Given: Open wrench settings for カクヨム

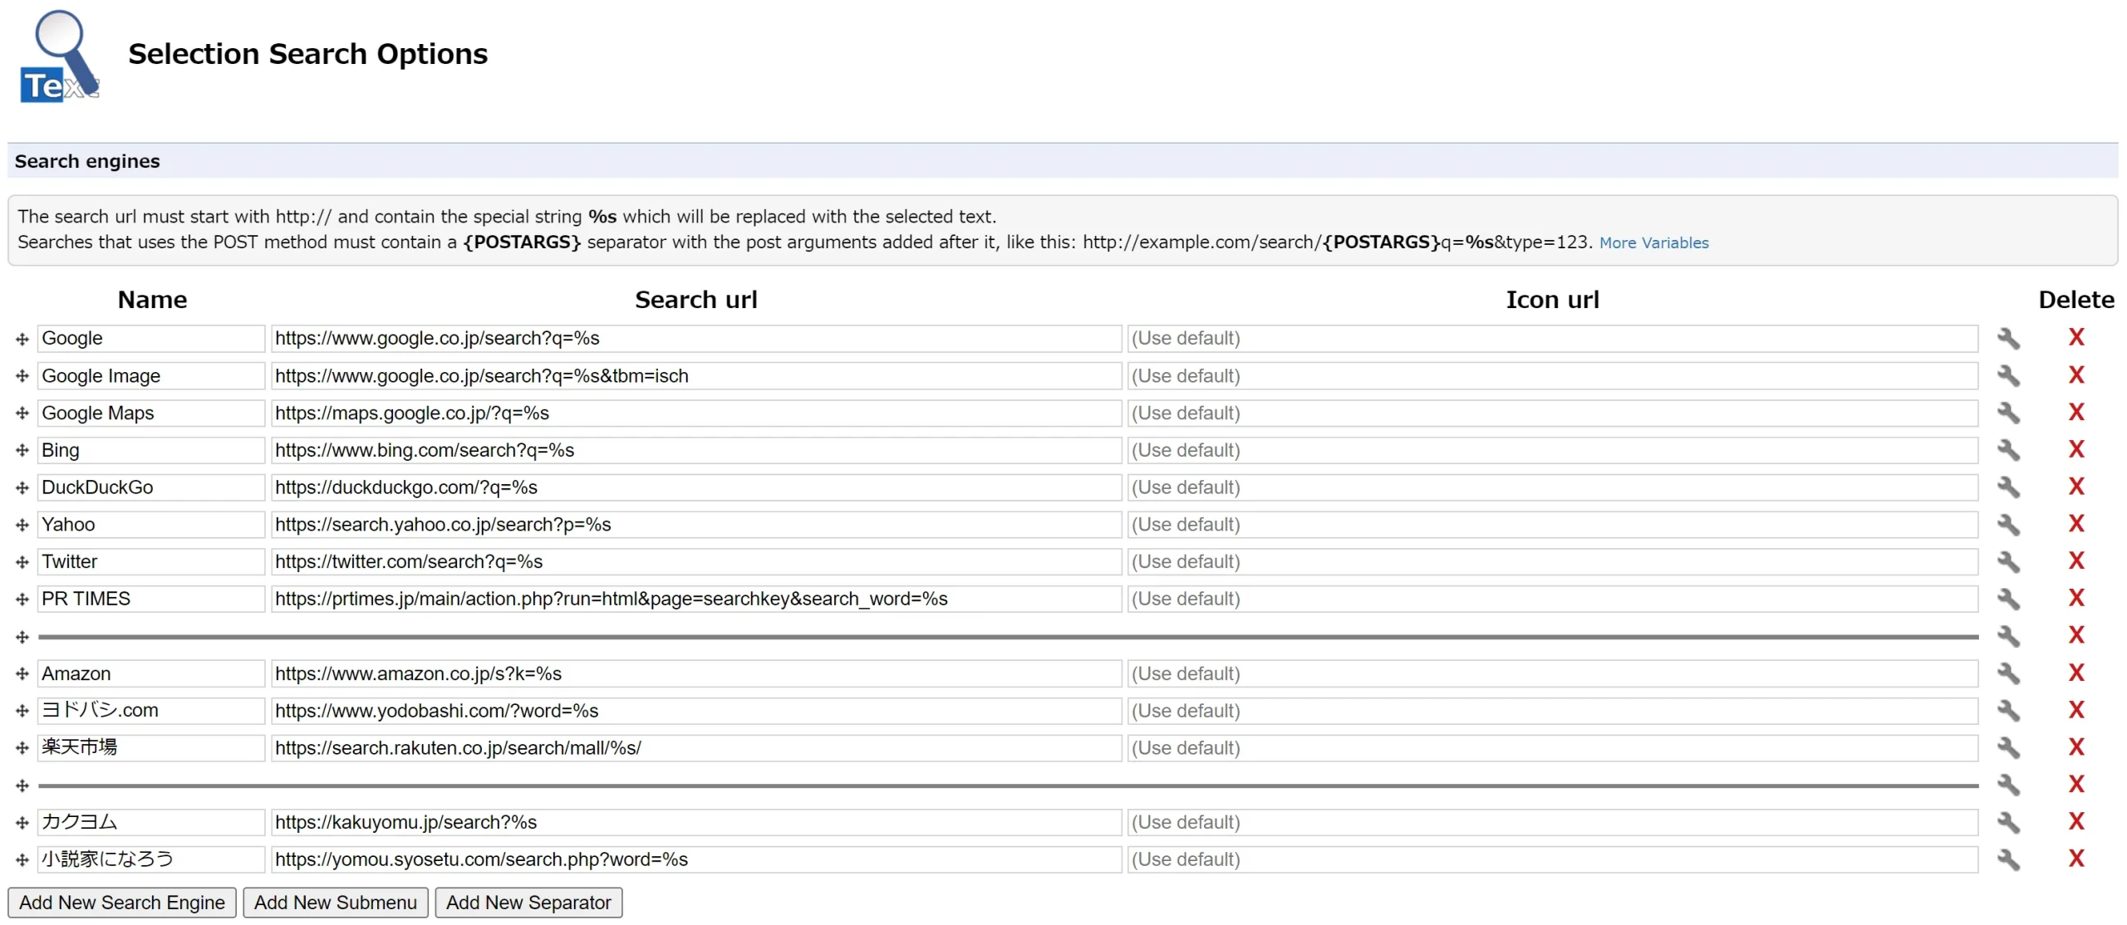Looking at the screenshot, I should pyautogui.click(x=2008, y=822).
